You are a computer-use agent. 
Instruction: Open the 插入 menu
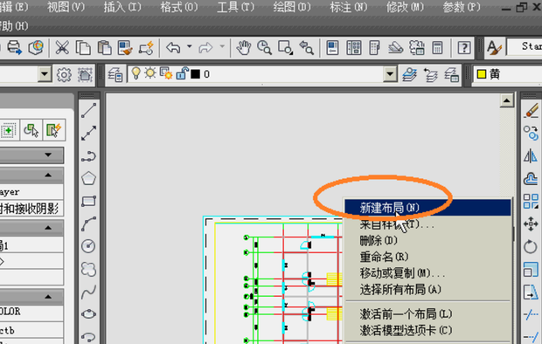[x=122, y=7]
